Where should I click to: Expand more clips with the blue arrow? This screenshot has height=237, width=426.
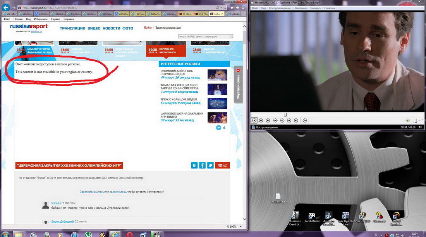[218, 128]
